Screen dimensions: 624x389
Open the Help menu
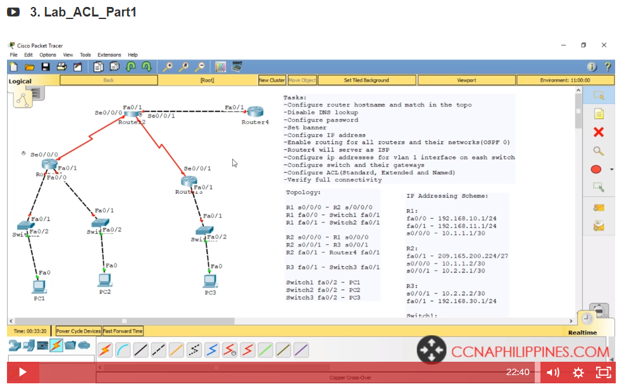[x=132, y=55]
